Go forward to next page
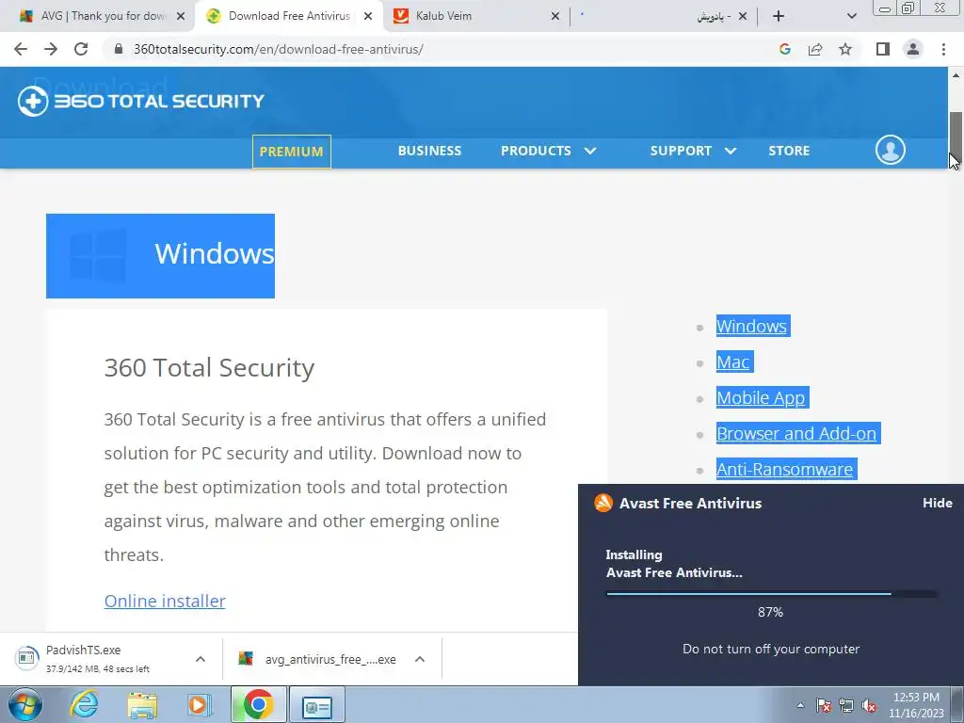The width and height of the screenshot is (964, 723). 51,49
